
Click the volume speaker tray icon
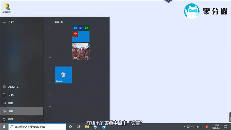click(193, 127)
